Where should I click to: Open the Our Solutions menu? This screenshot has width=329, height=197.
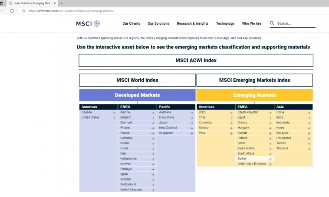pos(158,23)
